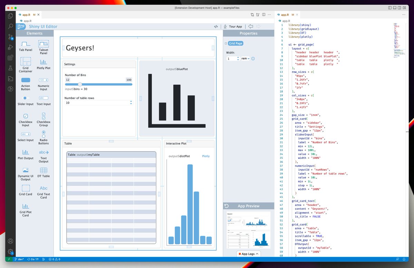Image resolution: width=414 pixels, height=268 pixels.
Task: Select the Plotly Plot element
Action: pyautogui.click(x=43, y=64)
